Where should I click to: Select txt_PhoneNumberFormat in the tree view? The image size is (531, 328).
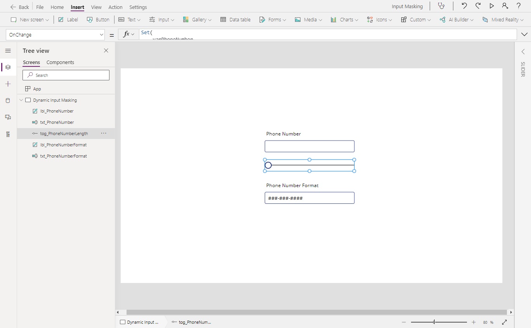pos(64,156)
